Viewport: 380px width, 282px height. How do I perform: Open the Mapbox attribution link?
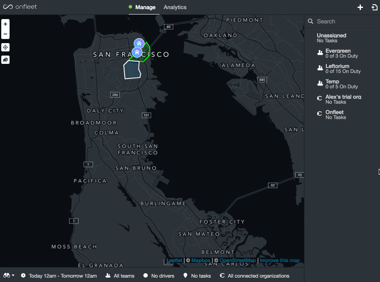tap(201, 260)
